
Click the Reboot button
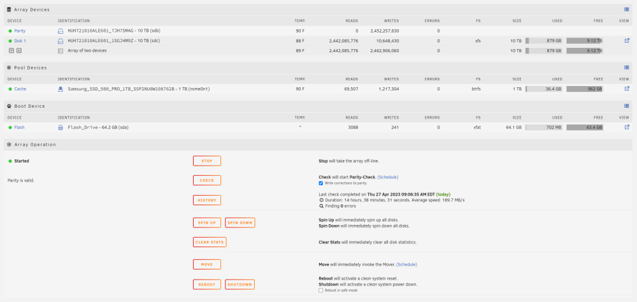pos(207,285)
